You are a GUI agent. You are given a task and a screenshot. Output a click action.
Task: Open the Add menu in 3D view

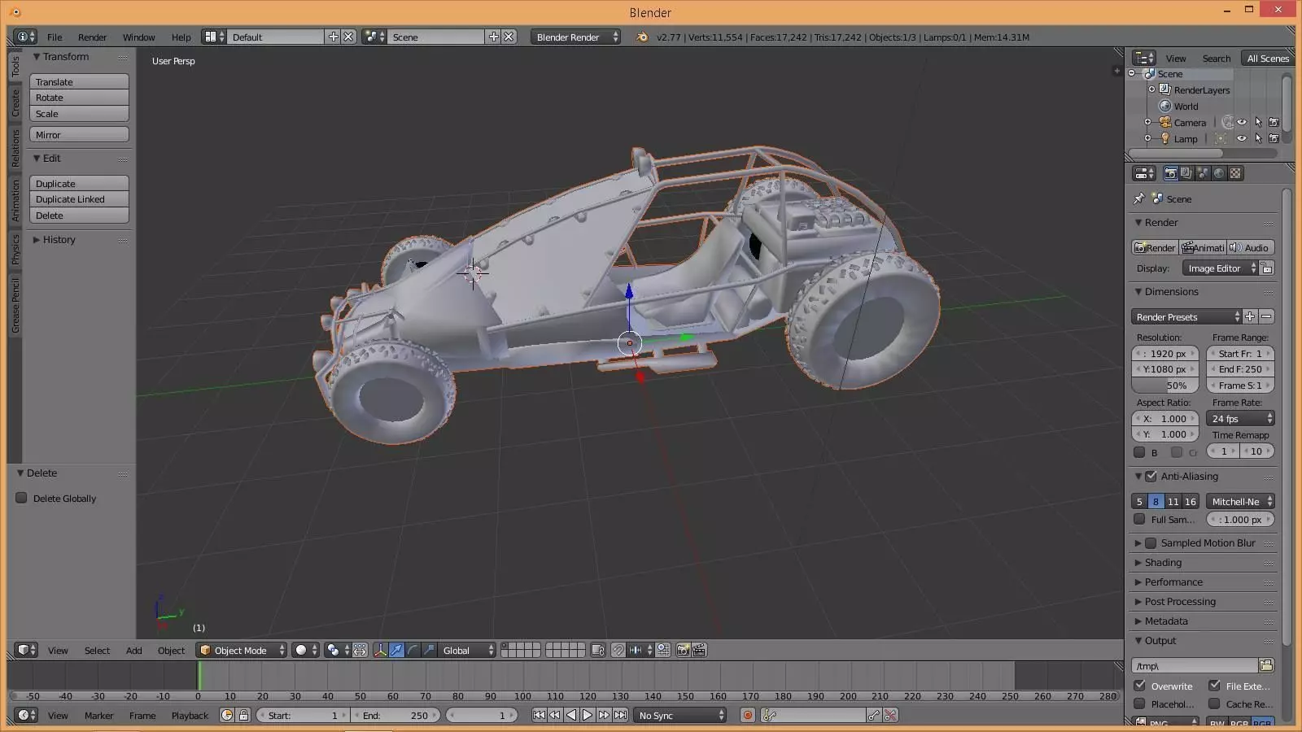click(133, 650)
